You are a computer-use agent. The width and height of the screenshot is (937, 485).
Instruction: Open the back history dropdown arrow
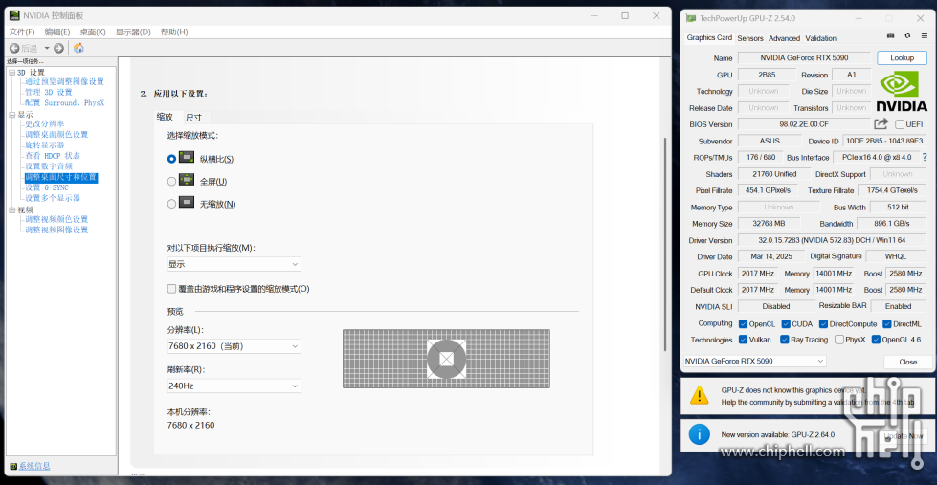pyautogui.click(x=47, y=49)
